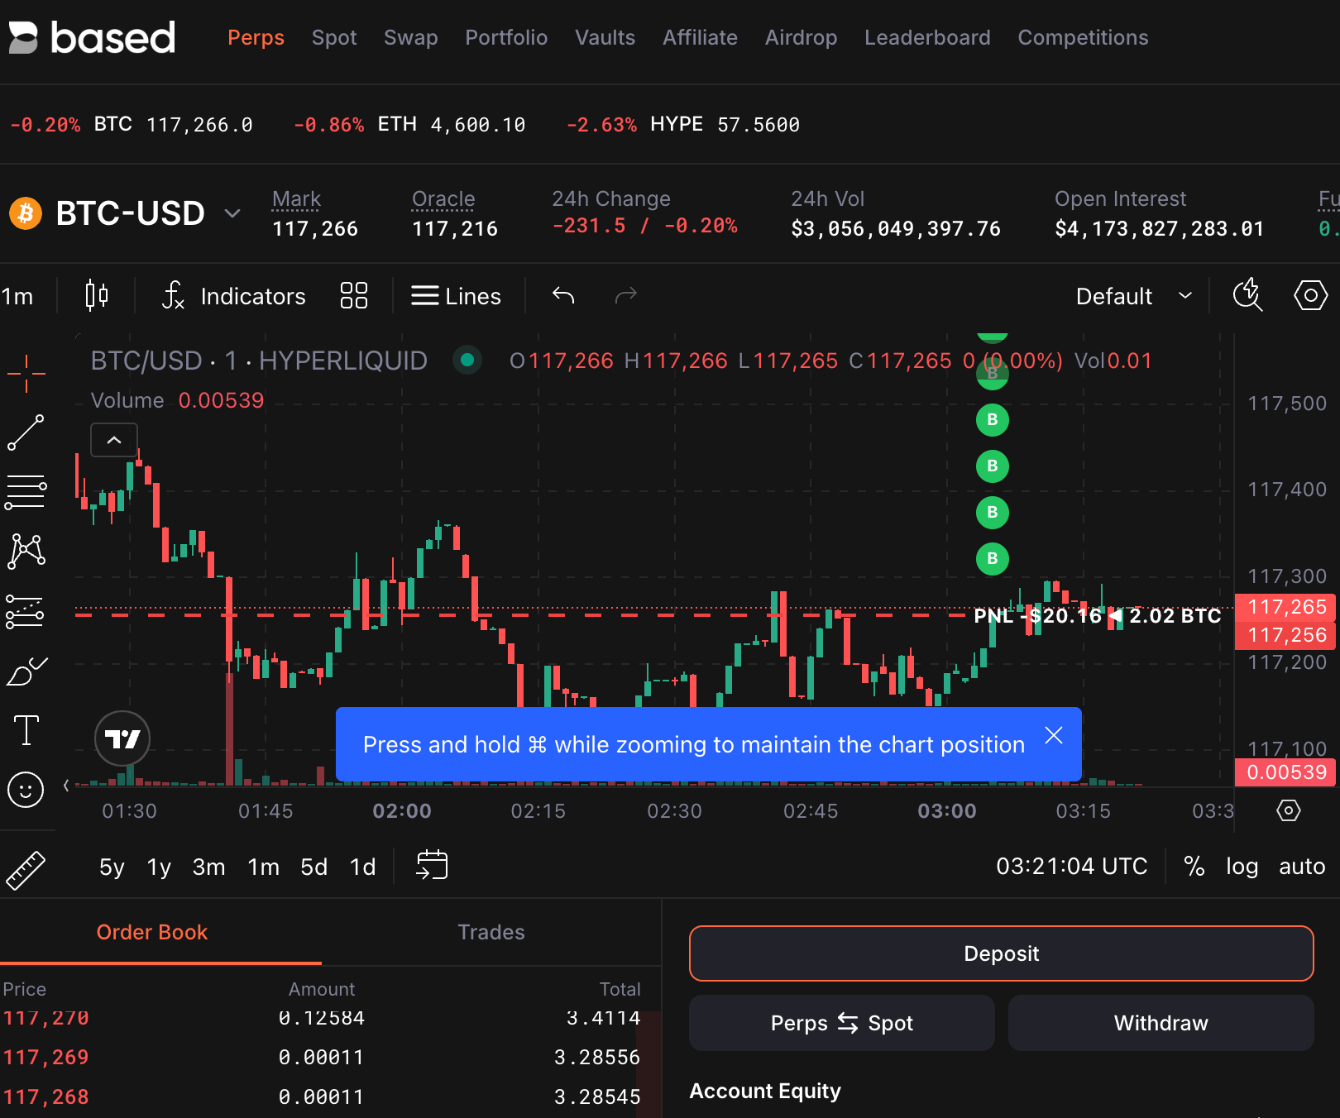Set chart range to 1d
Image resolution: width=1340 pixels, height=1118 pixels.
point(362,867)
